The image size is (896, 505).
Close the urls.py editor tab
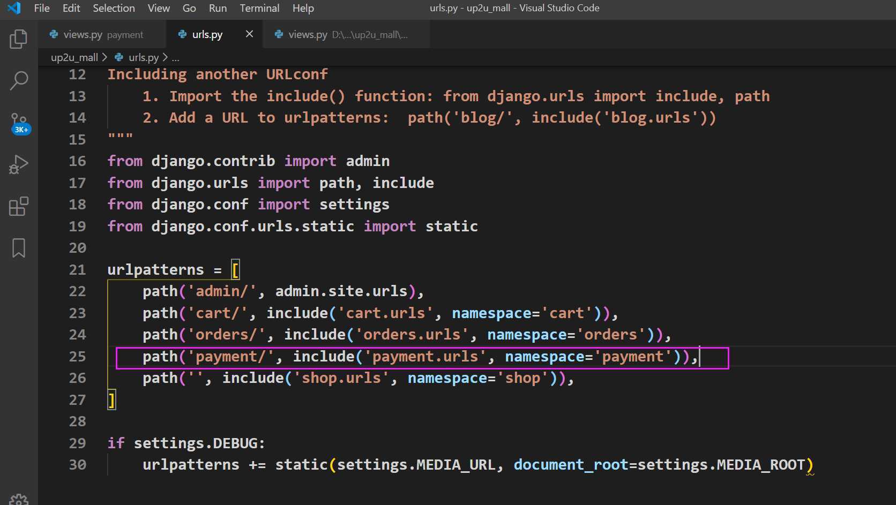tap(249, 34)
